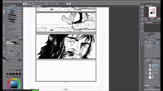Select the div_edge_fur brush

click(x=14, y=29)
